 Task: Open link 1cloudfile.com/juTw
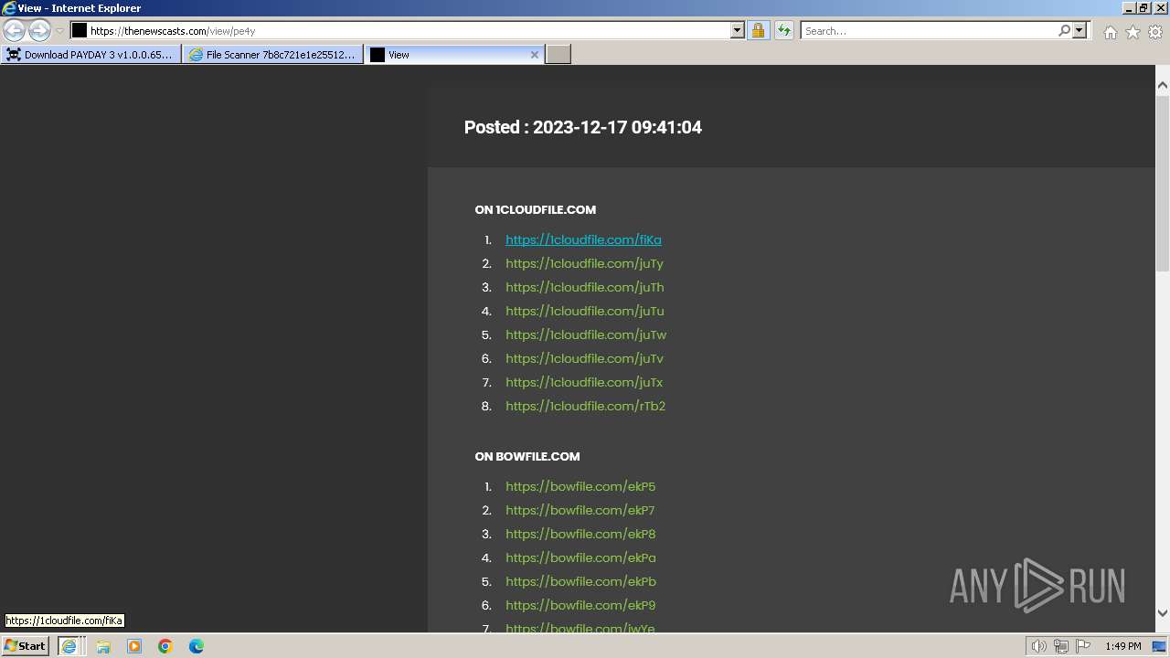click(x=586, y=334)
